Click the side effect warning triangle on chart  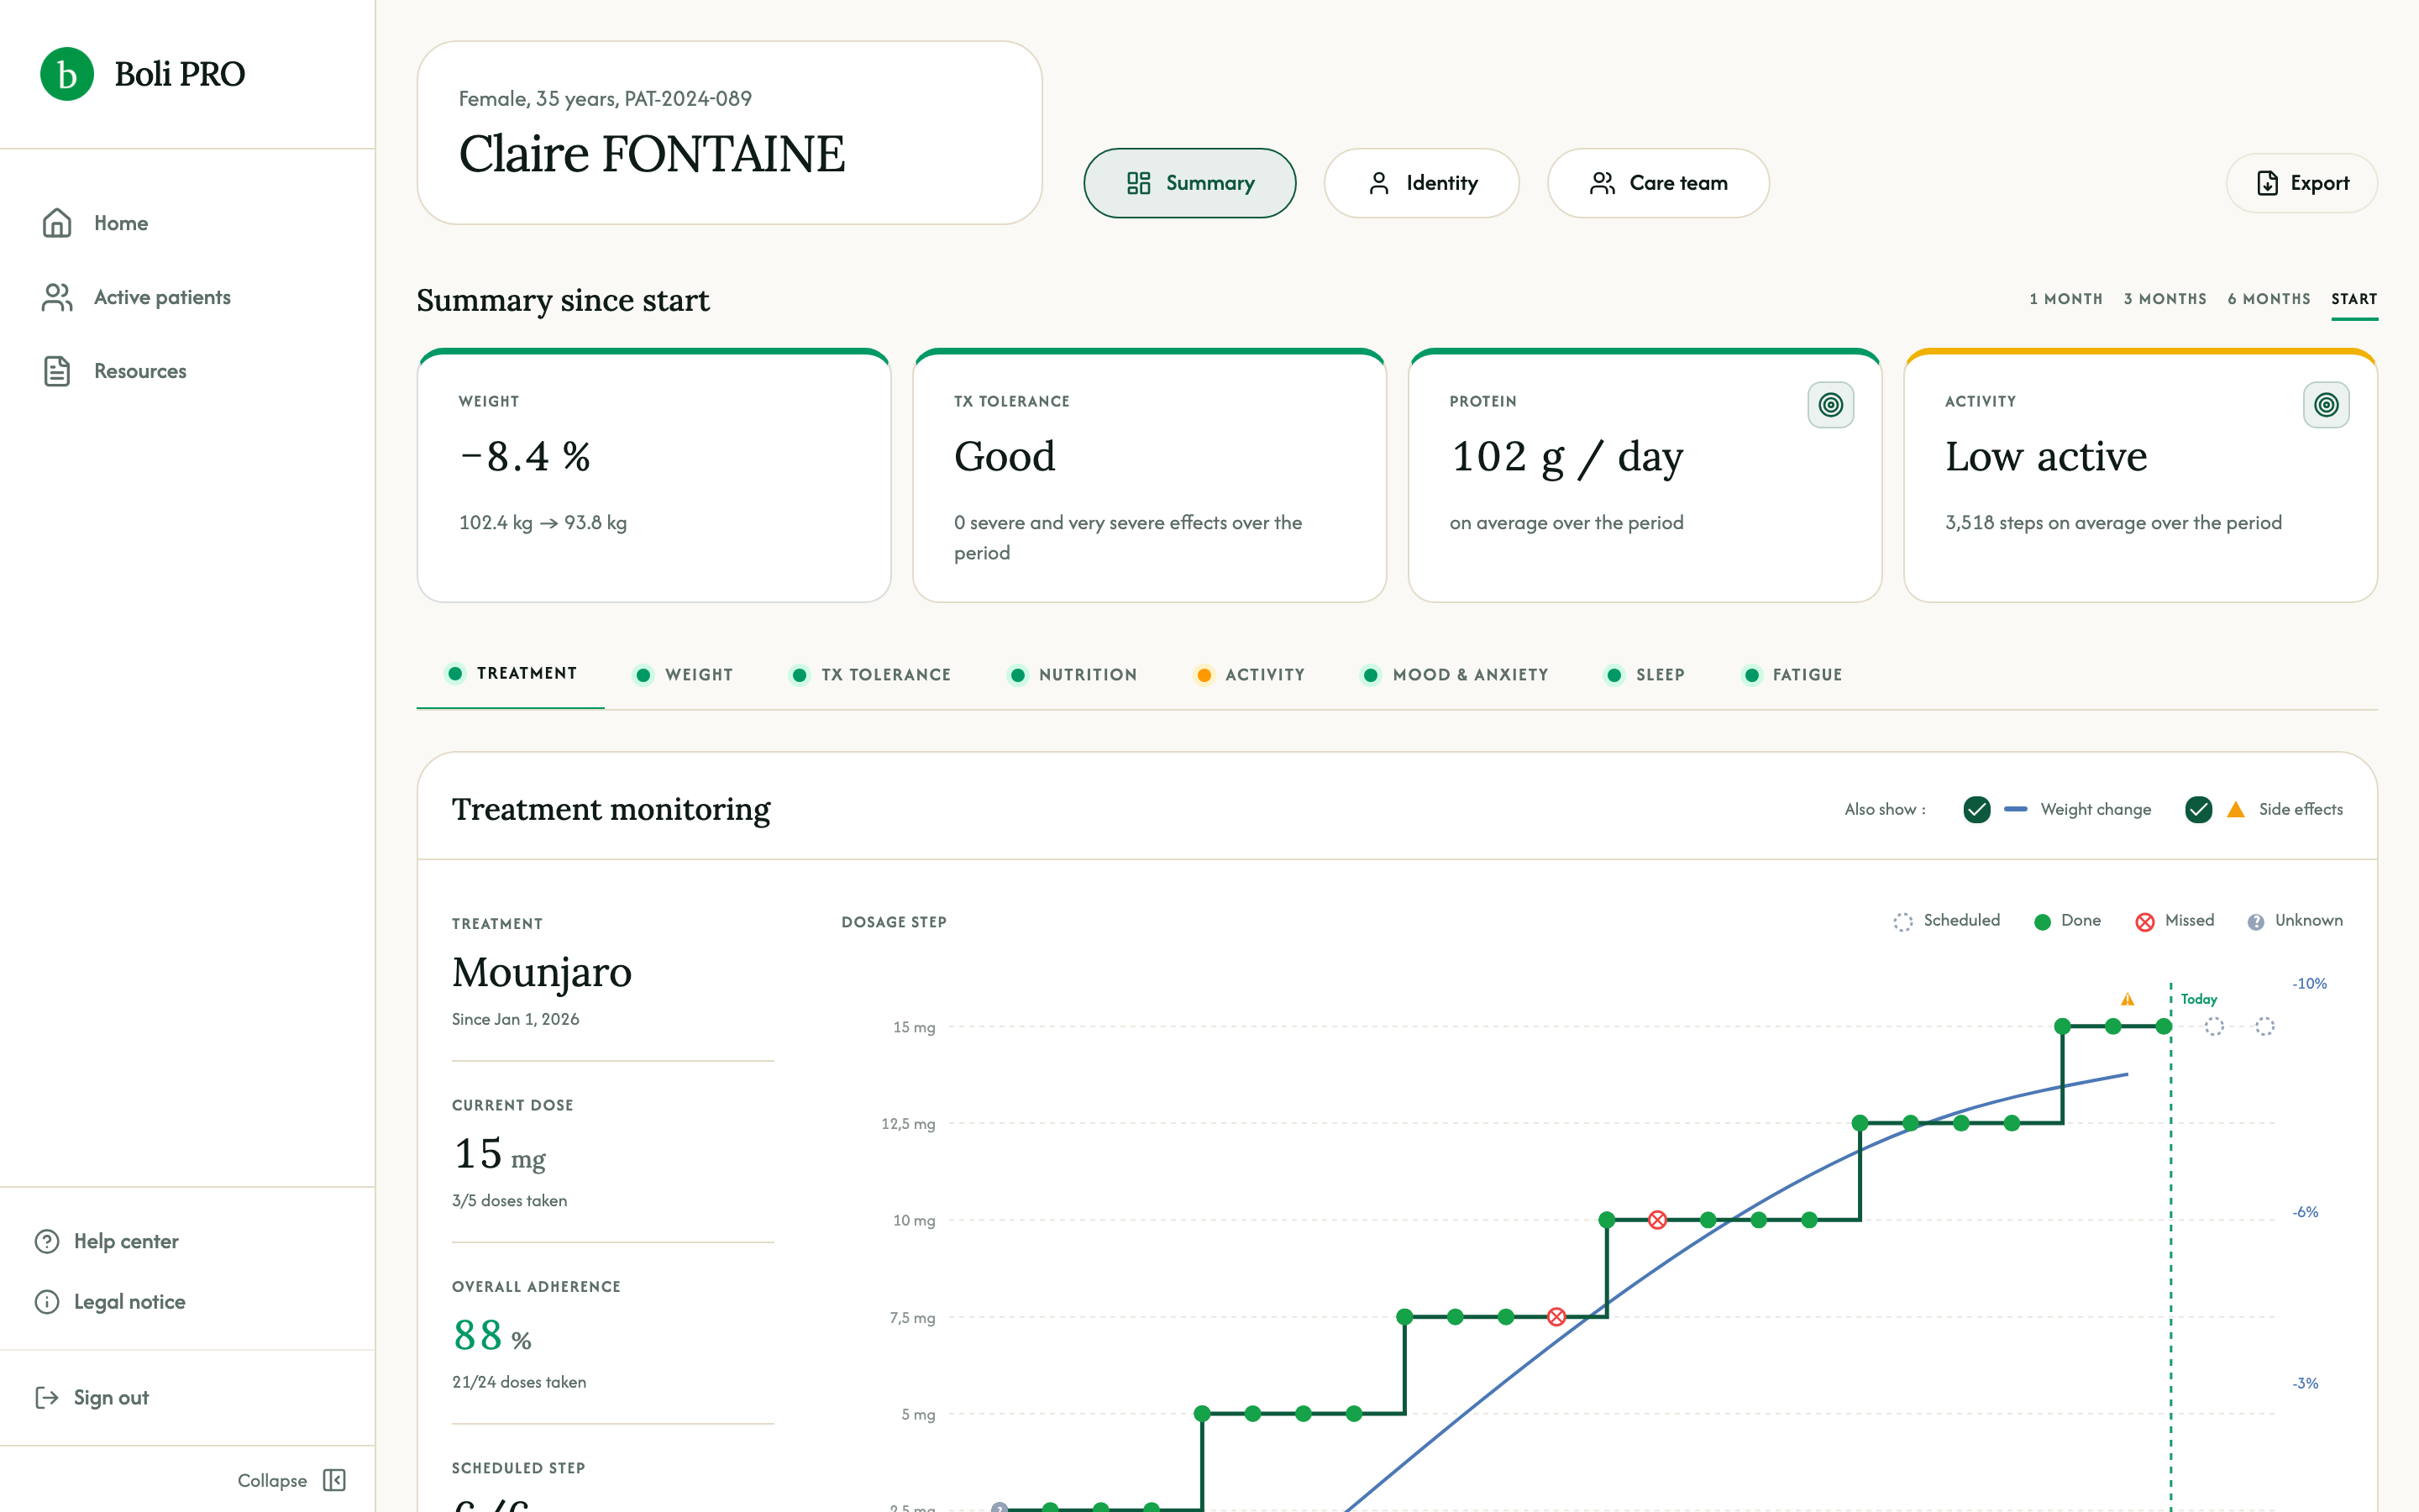(2127, 999)
